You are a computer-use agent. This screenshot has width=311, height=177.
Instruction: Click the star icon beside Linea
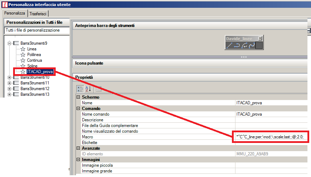coord(23,49)
